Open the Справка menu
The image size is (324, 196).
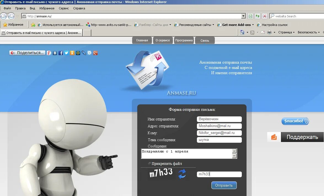[79, 8]
